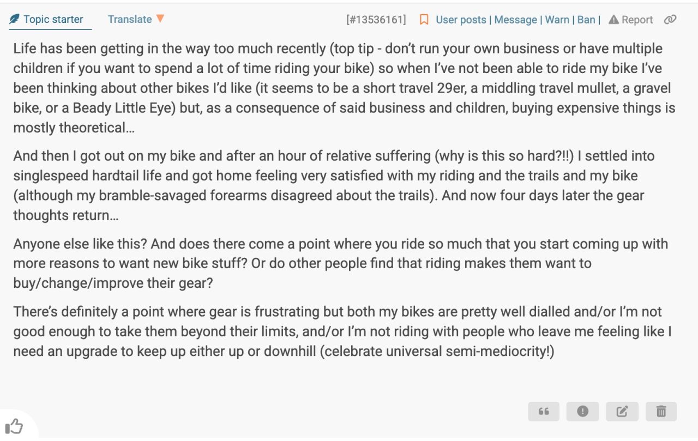Click the paragraph starting "Anyone else like this?"

pos(340,263)
